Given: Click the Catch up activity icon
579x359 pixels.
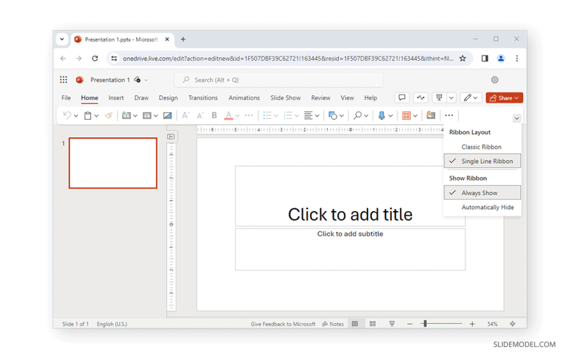Looking at the screenshot, I should (421, 98).
